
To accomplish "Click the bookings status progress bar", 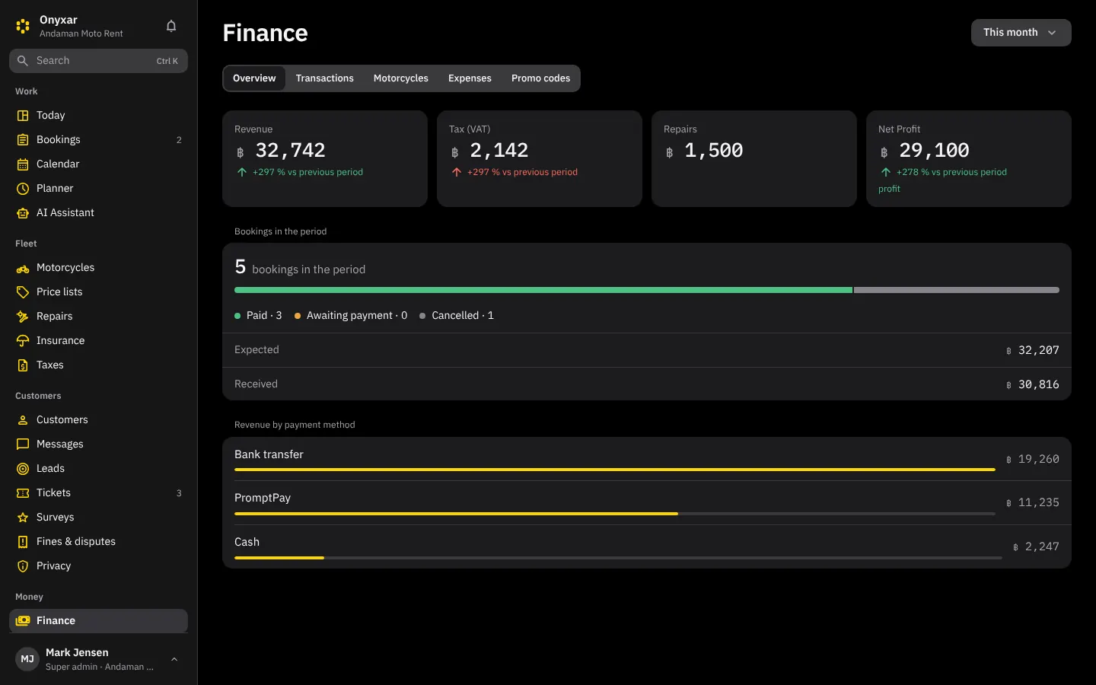I will click(647, 290).
